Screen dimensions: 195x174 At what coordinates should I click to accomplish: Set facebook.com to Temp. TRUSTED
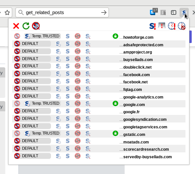pyautogui.click(x=58, y=74)
